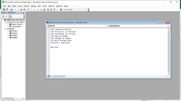Viewport: 181px width, 101px height.
Task: Open the Run menu
Action: [39, 6]
